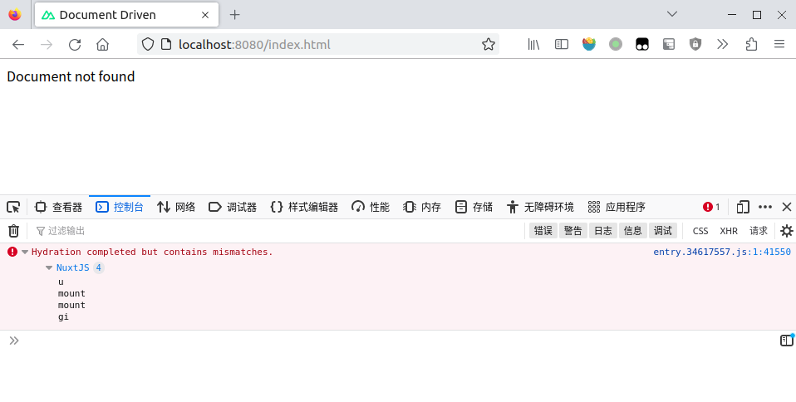Open the Extensions puzzle icon
Image resolution: width=796 pixels, height=402 pixels.
[751, 45]
